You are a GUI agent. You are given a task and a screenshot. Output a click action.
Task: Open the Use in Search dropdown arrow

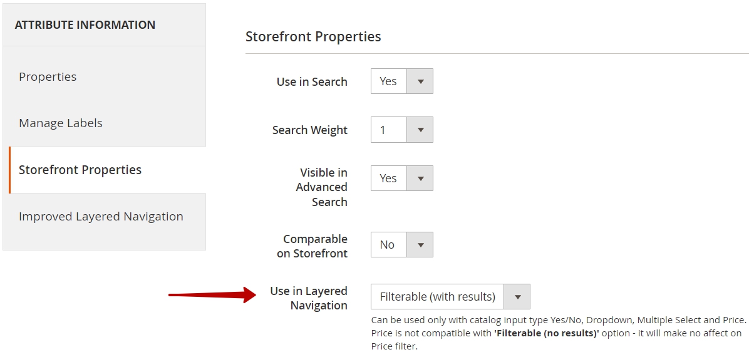click(x=420, y=81)
